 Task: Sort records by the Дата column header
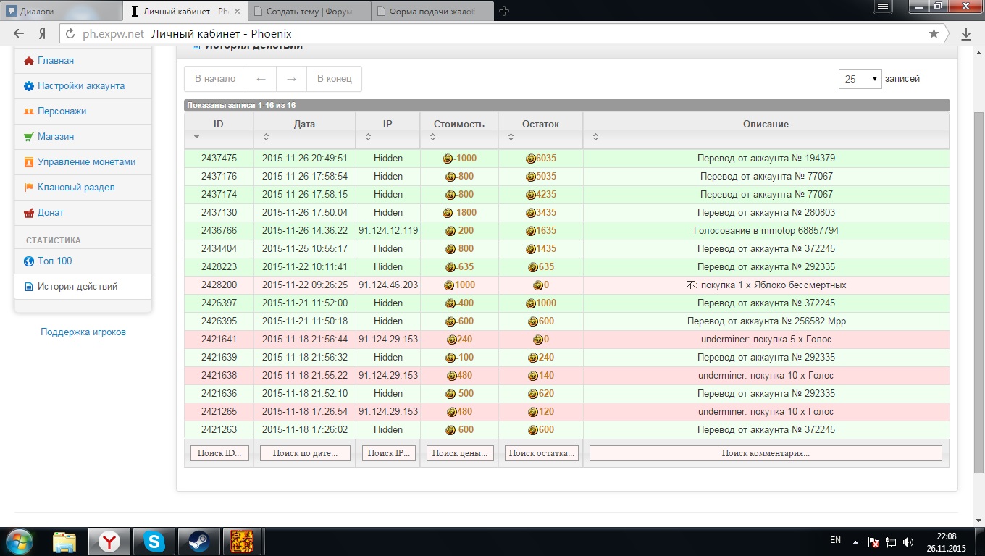pyautogui.click(x=304, y=124)
